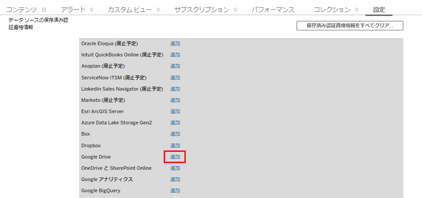Click 追加 beside Marketo
The height and width of the screenshot is (198, 422).
(x=175, y=100)
